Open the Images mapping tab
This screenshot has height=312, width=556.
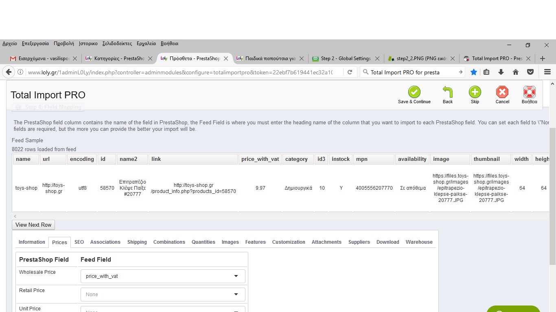click(230, 242)
